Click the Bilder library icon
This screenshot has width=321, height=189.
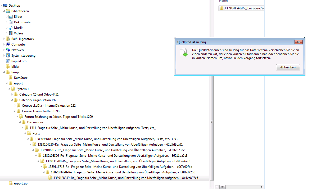click(x=11, y=17)
